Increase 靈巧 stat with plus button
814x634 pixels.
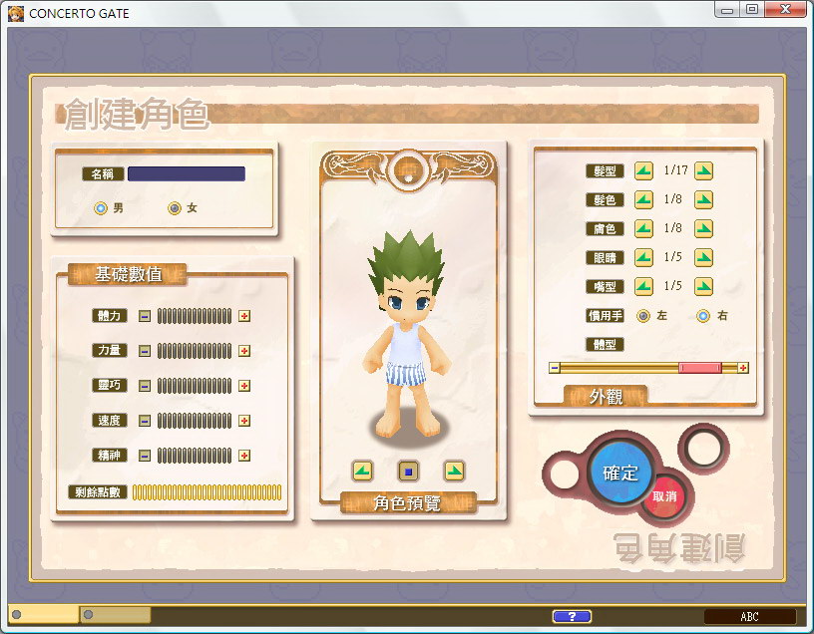click(x=244, y=386)
